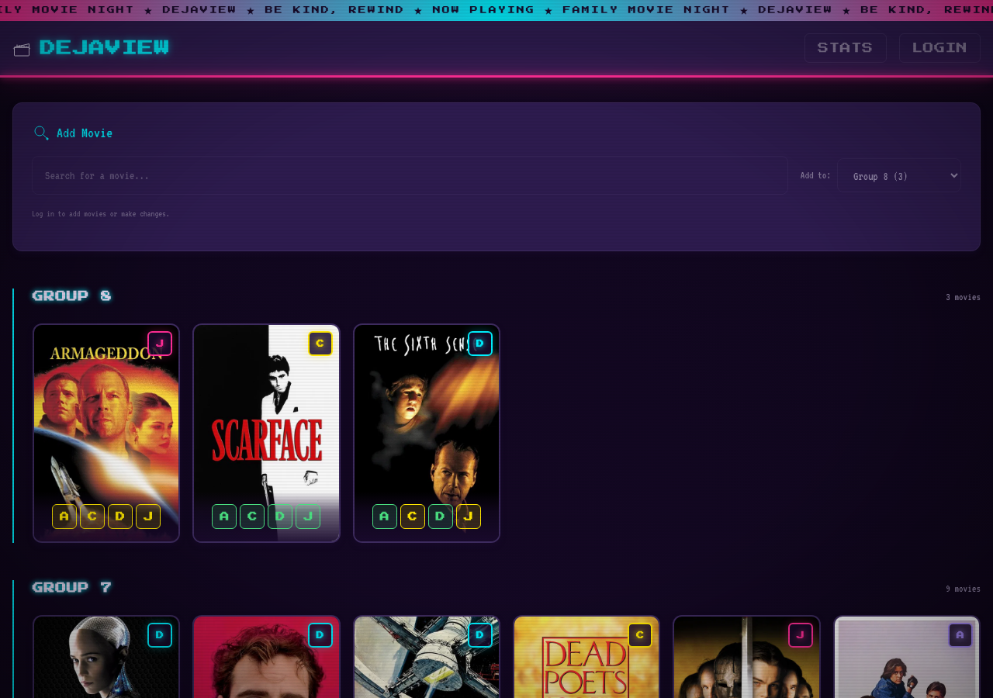Focus the Search for a movie field
The height and width of the screenshot is (698, 993).
coord(410,175)
